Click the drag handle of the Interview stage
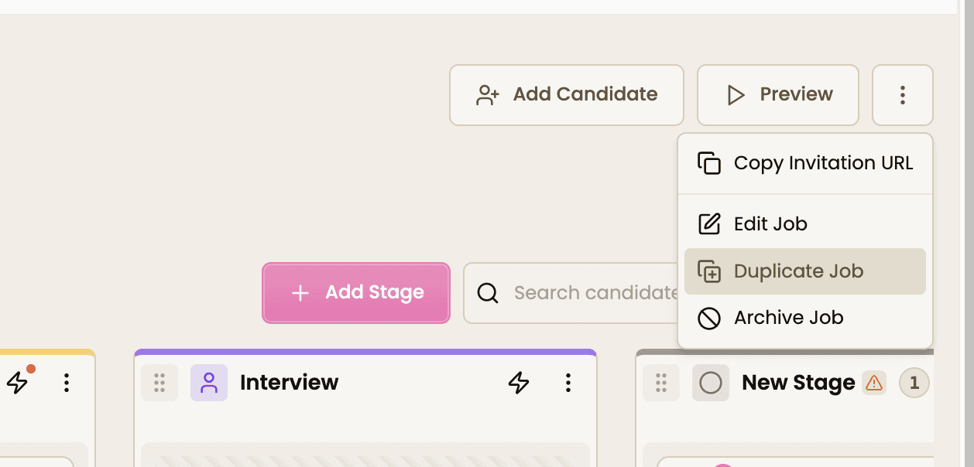This screenshot has width=974, height=467. 159,382
